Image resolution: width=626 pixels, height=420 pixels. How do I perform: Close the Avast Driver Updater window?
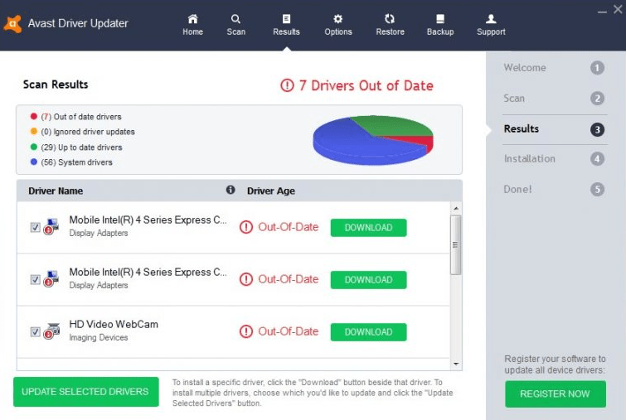tap(618, 9)
